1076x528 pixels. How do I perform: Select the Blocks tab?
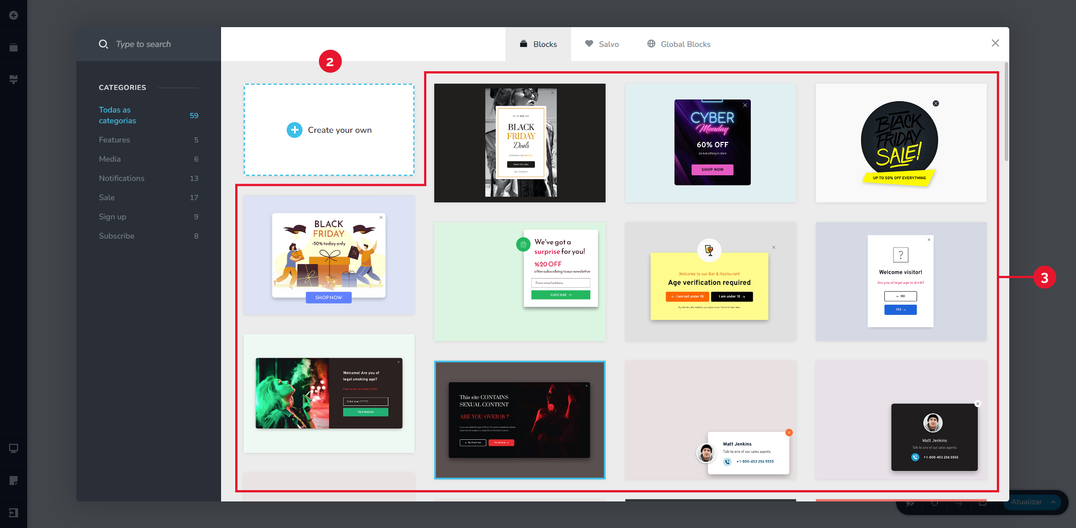point(538,44)
